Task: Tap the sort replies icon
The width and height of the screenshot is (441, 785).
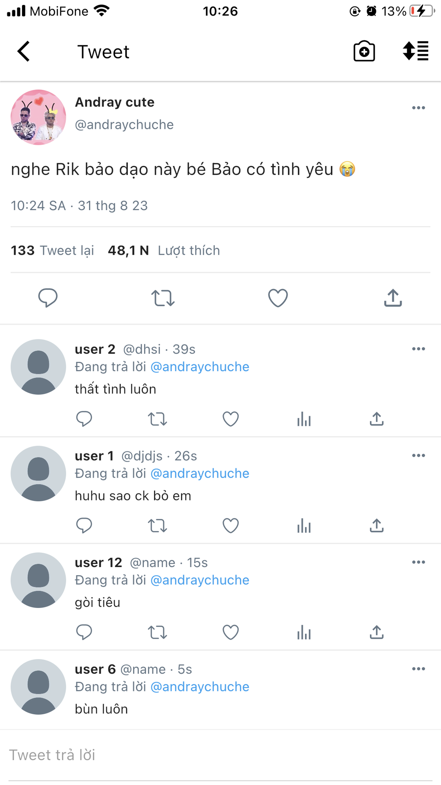Action: click(x=415, y=52)
